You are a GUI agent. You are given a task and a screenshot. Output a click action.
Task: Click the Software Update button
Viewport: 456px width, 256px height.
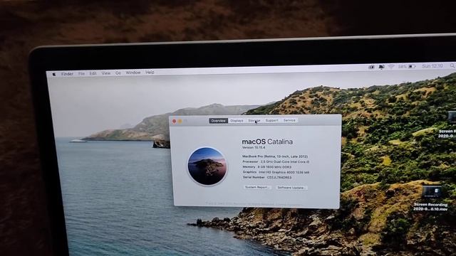pos(291,188)
